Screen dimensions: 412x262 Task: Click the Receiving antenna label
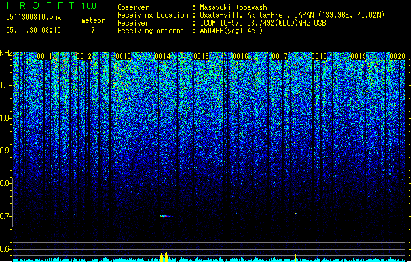[151, 31]
